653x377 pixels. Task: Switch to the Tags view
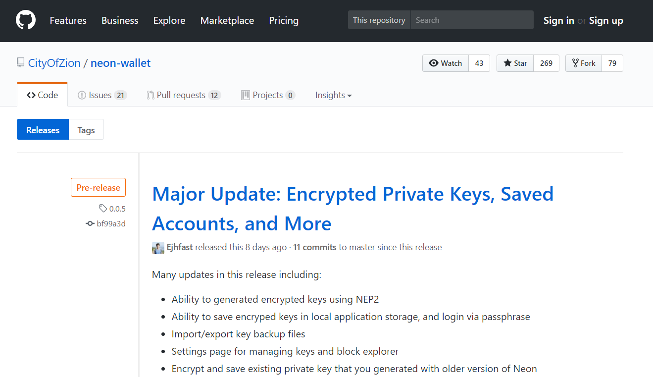click(x=86, y=130)
